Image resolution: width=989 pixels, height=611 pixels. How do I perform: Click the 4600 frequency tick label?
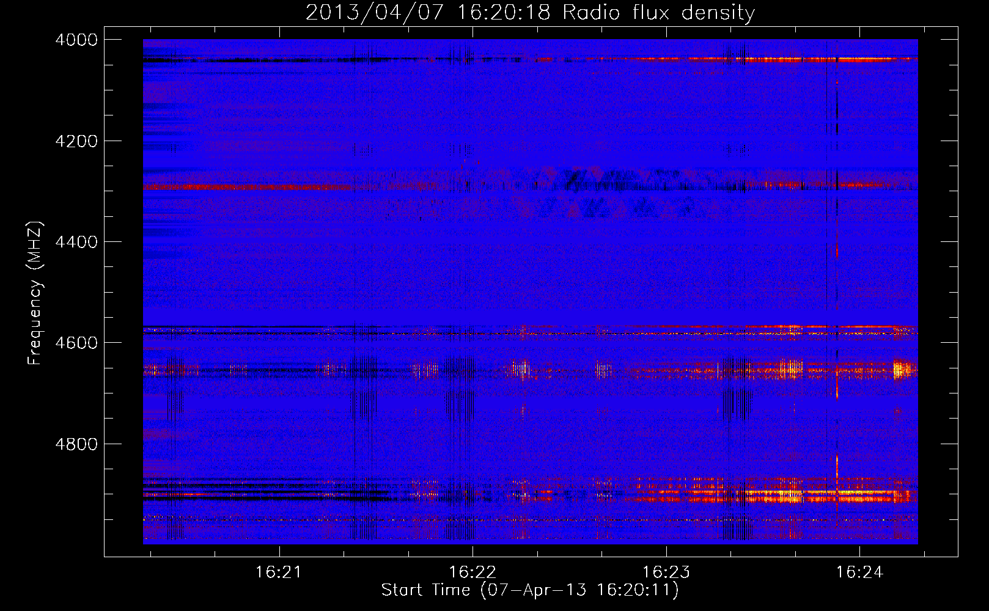[x=76, y=343]
